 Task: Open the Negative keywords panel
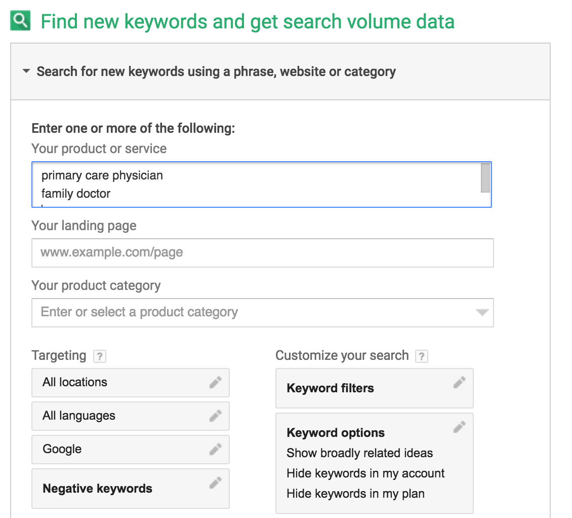tap(131, 489)
